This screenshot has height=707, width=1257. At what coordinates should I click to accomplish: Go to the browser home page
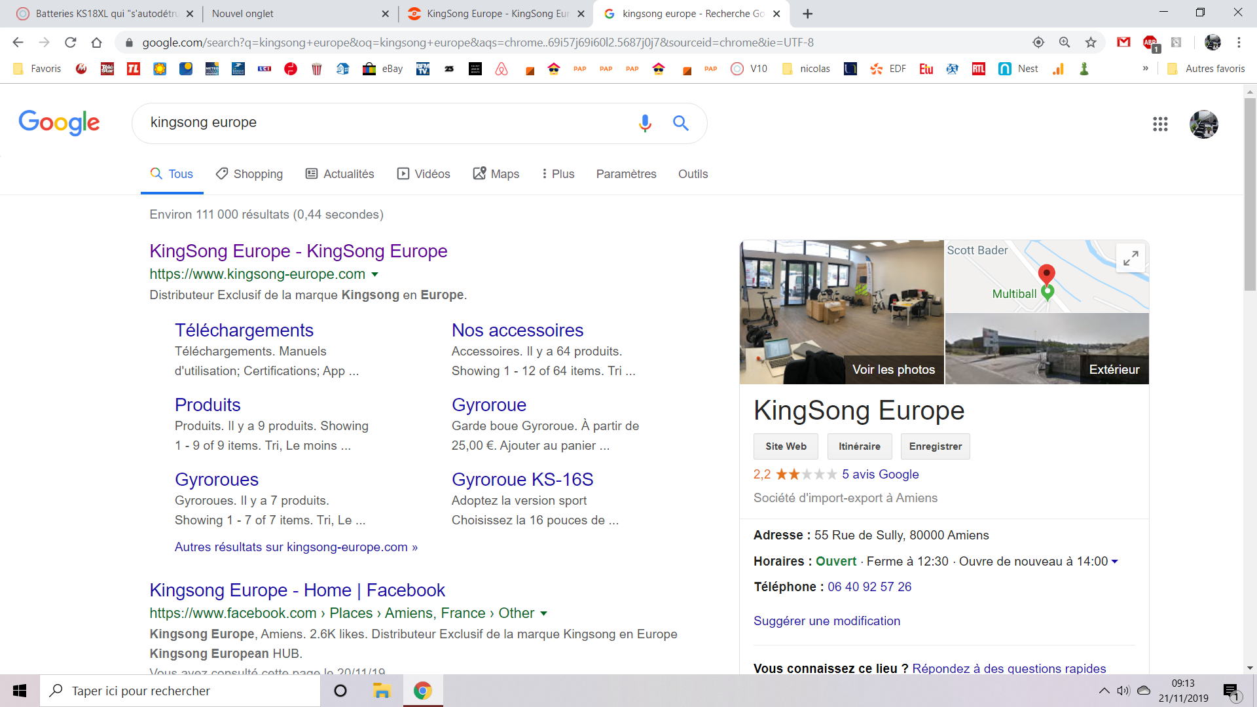pos(96,43)
